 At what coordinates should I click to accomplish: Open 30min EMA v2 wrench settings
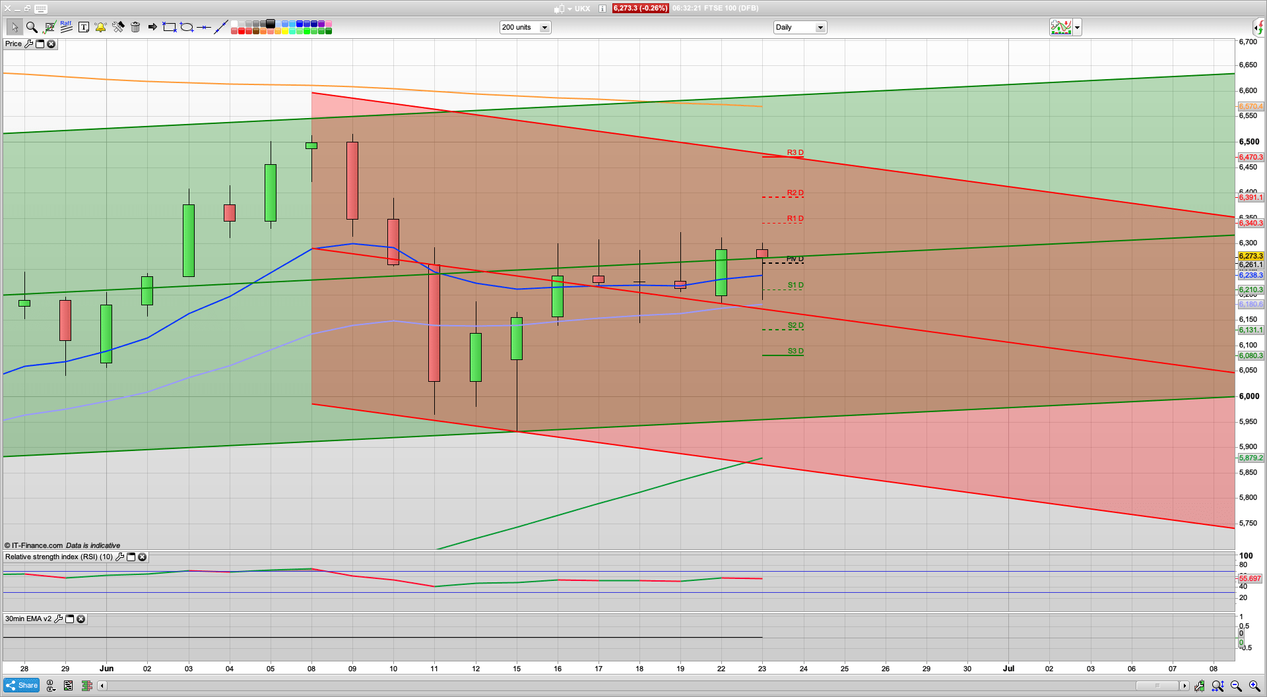[58, 619]
